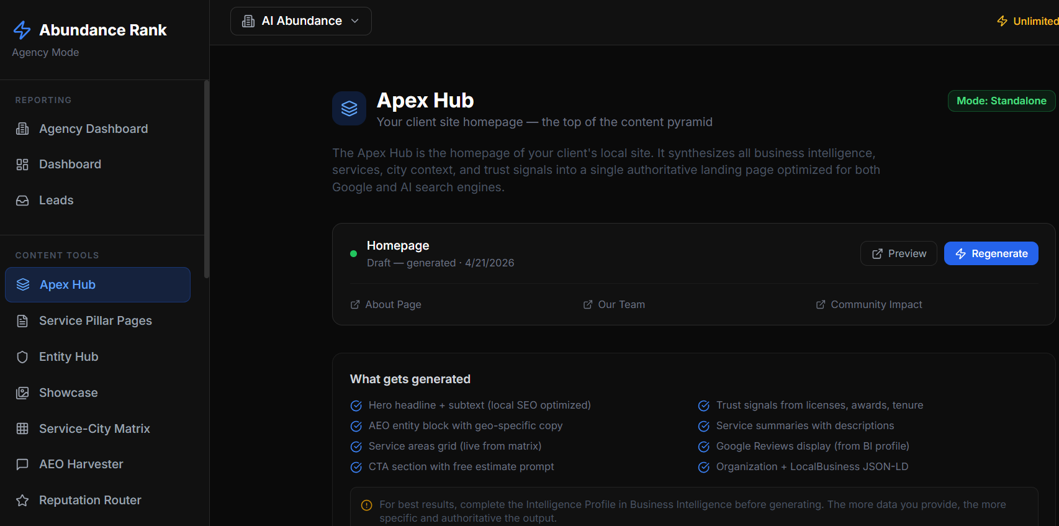Open Service Pillar Pages in sidebar
Screen dimensions: 1059x526
click(x=96, y=321)
